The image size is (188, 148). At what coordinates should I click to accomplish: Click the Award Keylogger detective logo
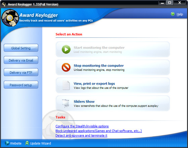pyautogui.click(x=10, y=18)
